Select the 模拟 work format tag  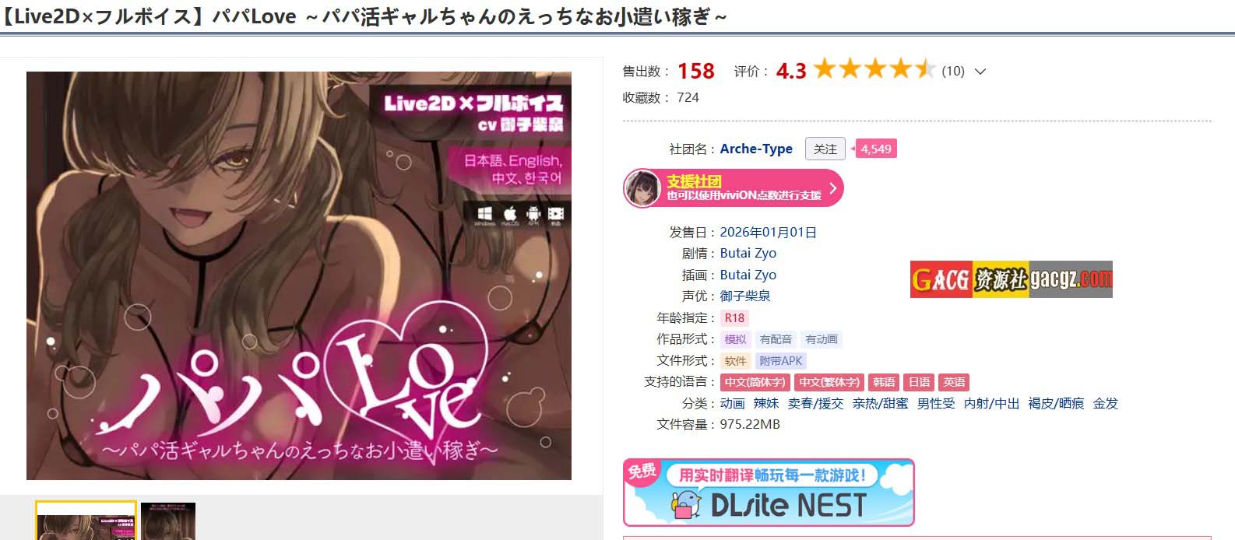pyautogui.click(x=735, y=339)
